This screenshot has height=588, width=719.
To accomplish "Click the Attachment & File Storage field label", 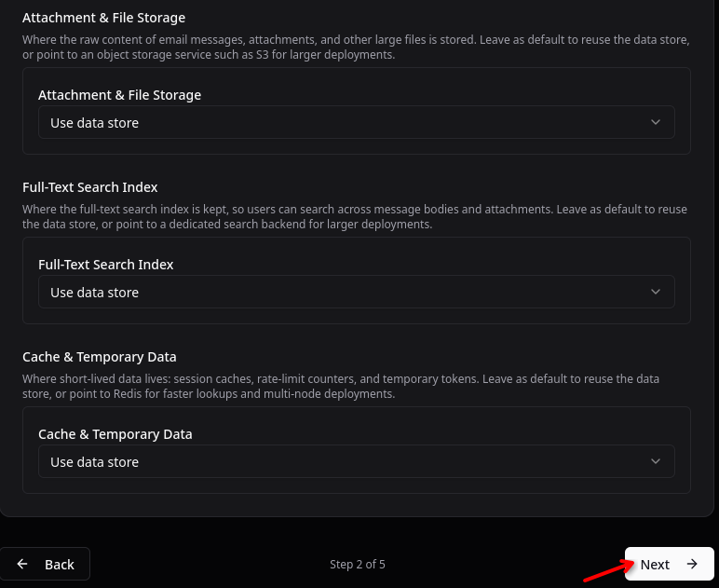I will point(119,95).
